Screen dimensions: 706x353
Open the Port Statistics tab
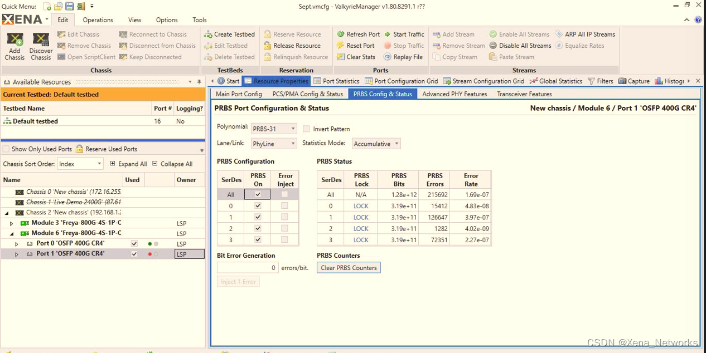(336, 81)
